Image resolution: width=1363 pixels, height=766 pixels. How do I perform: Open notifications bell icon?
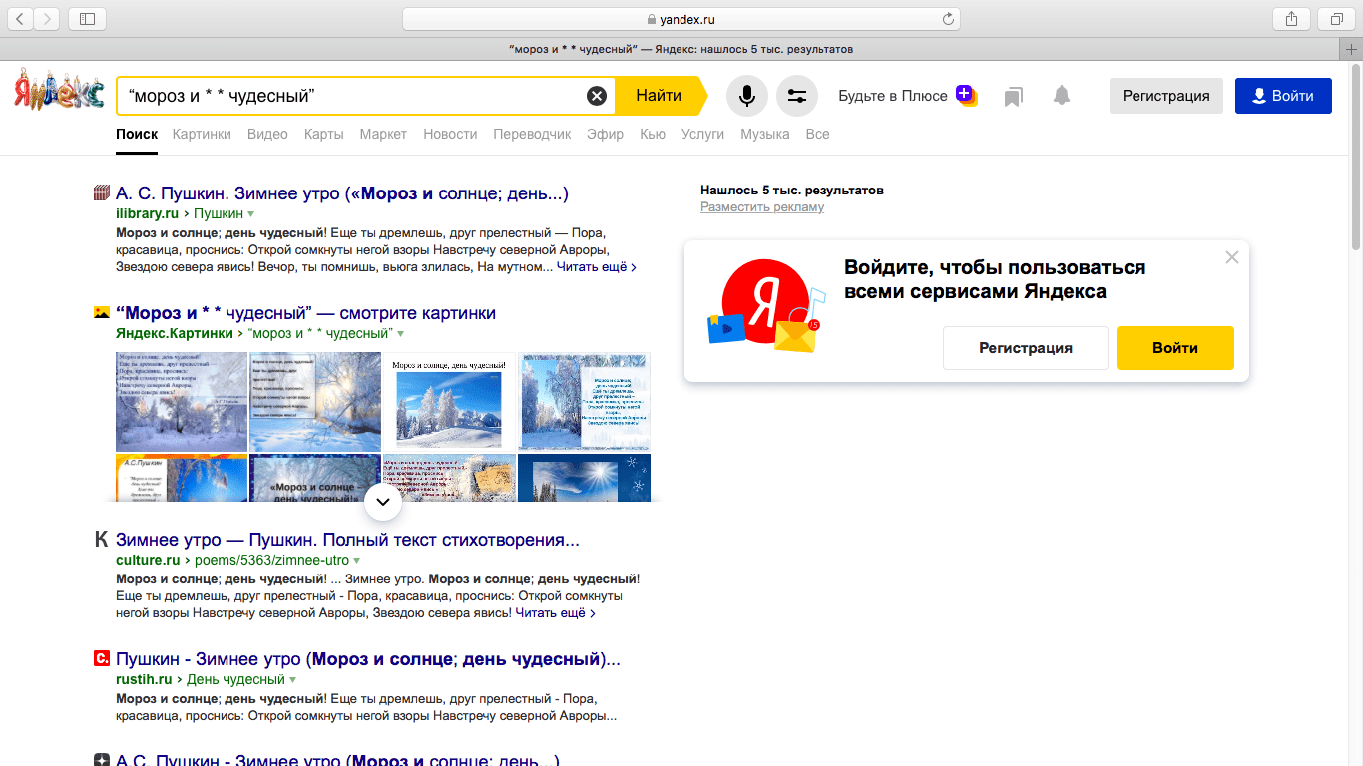1062,96
